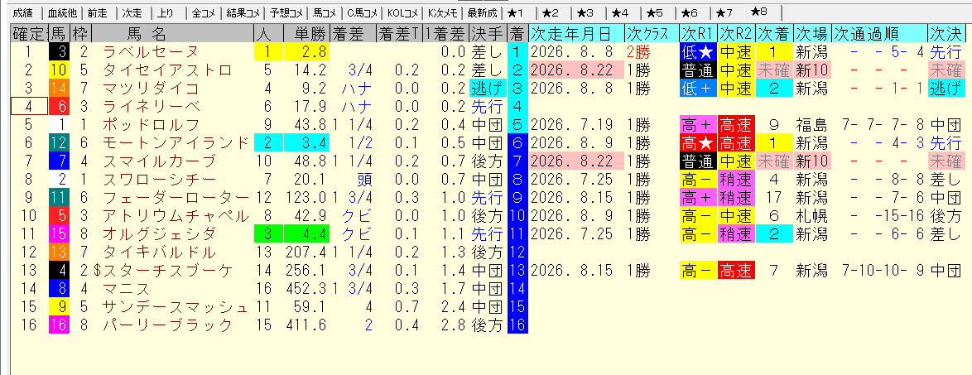This screenshot has height=375, width=972.
Task: Click the odds value 2.8
Action: point(309,53)
